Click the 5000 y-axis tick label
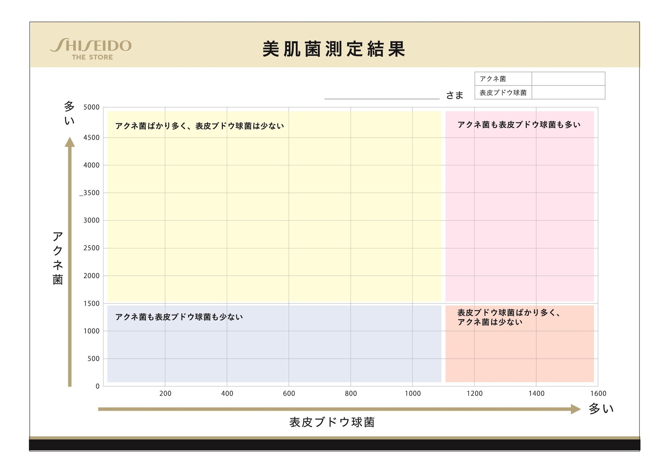Viewport: 667px width, 467px height. (91, 107)
